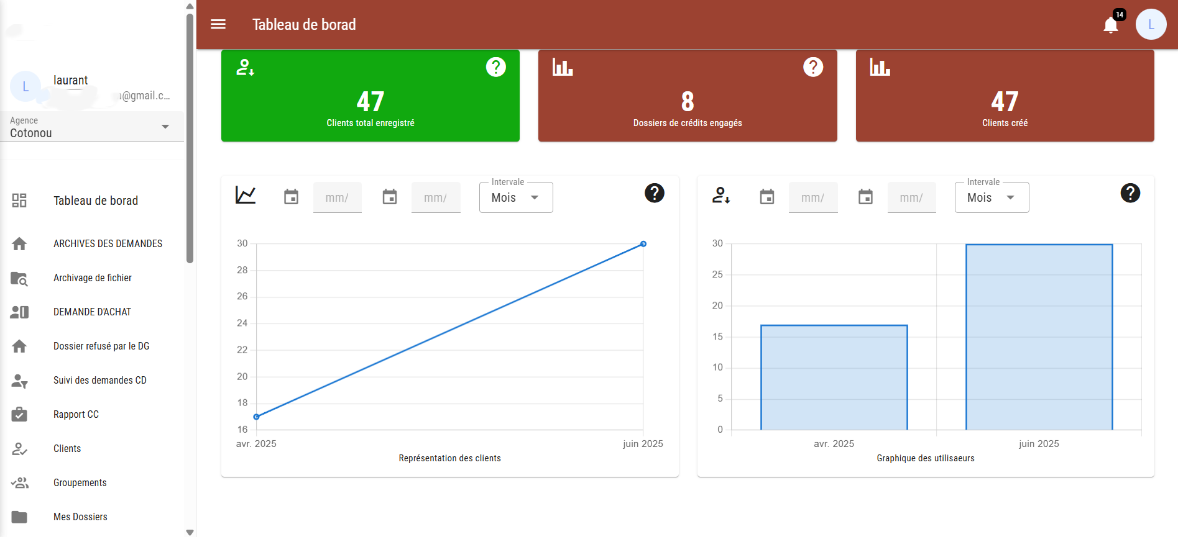Open Mes Dossiers in sidebar

92,517
